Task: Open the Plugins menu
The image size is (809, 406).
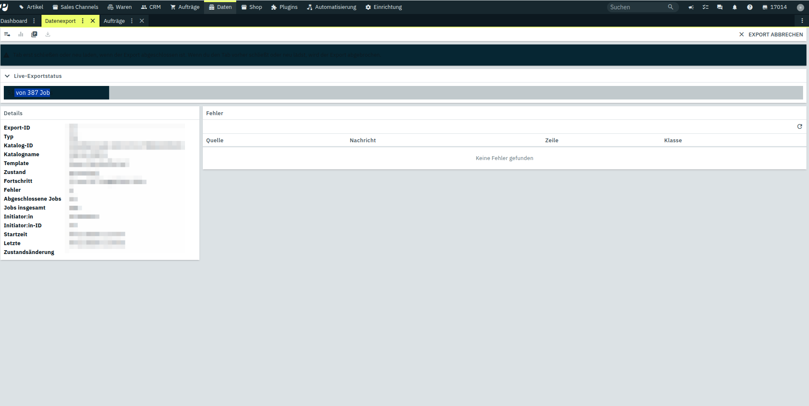Action: (x=284, y=7)
